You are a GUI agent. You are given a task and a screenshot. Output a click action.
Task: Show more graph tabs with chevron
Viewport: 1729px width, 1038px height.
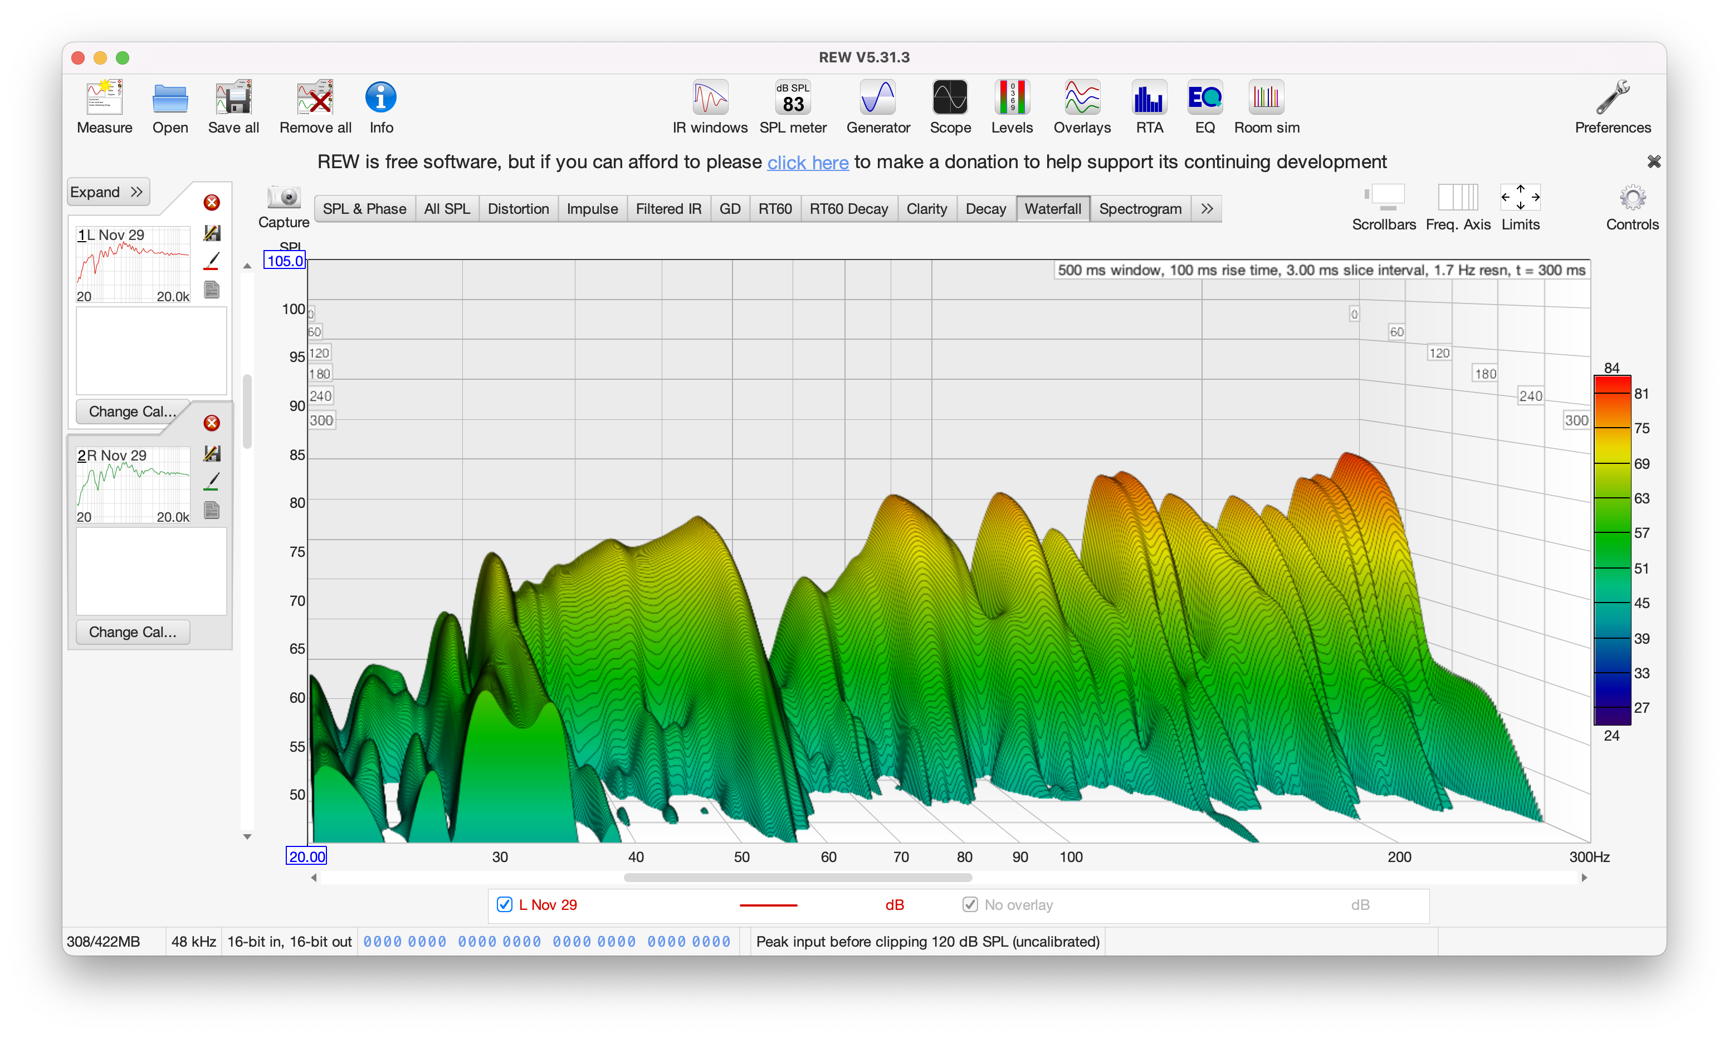tap(1207, 208)
